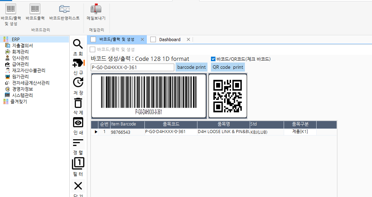The image size is (372, 197).
Task: Switch to the Dashboard tab
Action: coord(170,39)
